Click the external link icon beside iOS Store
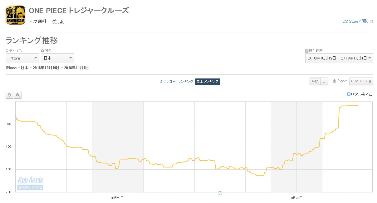The image size is (377, 203). (371, 21)
